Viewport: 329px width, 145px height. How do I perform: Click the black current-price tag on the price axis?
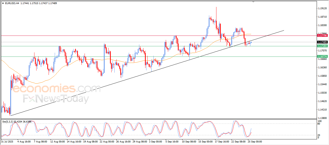tap(322, 42)
